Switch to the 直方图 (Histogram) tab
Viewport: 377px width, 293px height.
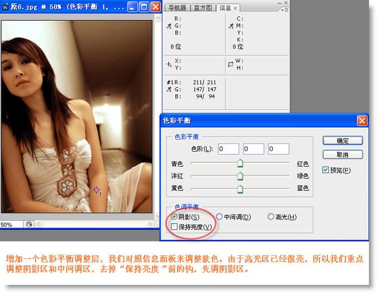[x=205, y=8]
